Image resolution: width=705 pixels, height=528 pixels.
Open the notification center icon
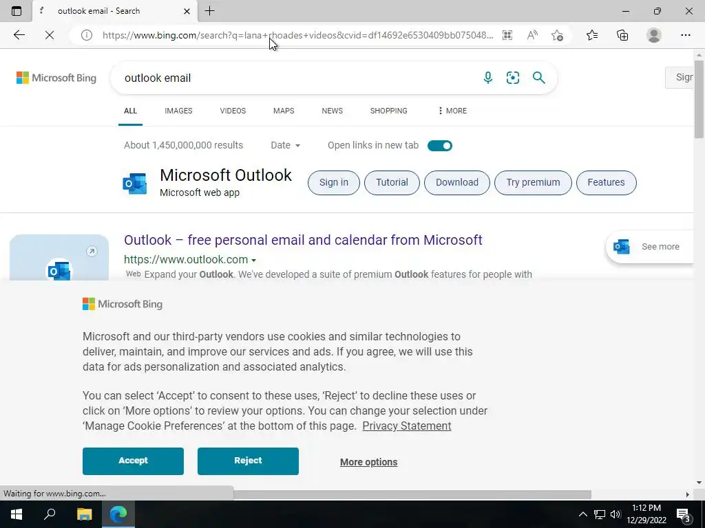click(x=684, y=514)
